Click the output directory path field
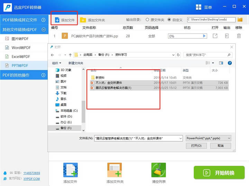Screen dimensions: 249x186 point(211,19)
